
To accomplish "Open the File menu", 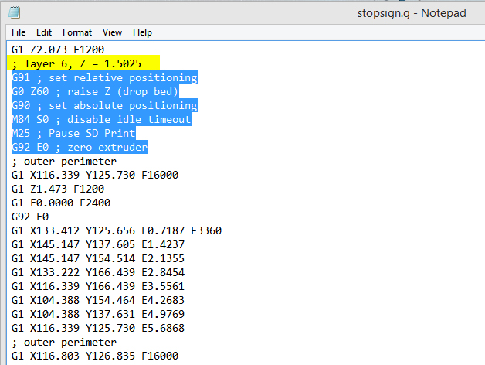I will [19, 32].
